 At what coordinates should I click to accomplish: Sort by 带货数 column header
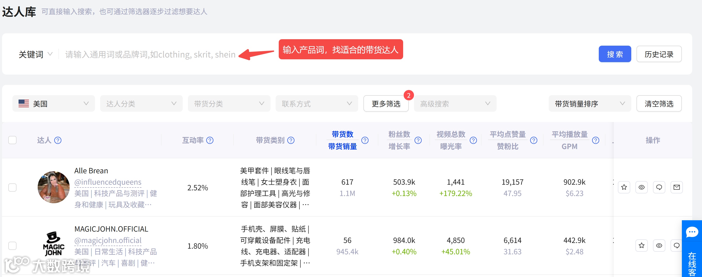pyautogui.click(x=342, y=134)
